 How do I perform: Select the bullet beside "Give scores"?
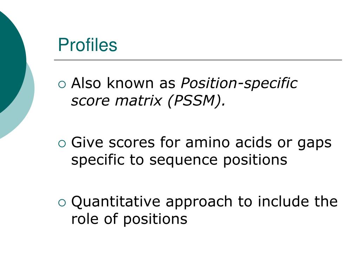(x=62, y=144)
